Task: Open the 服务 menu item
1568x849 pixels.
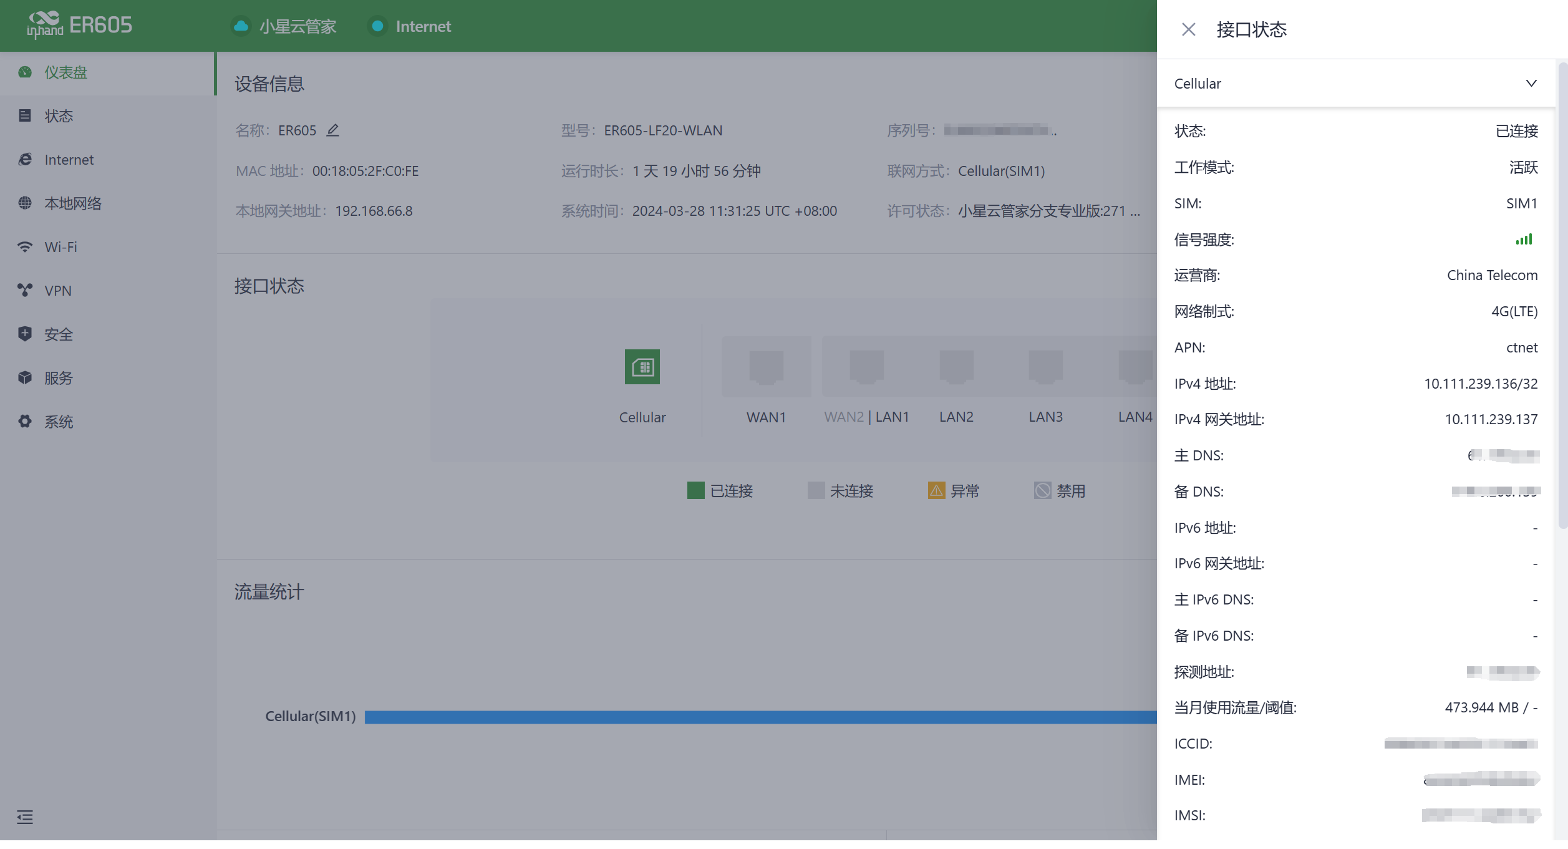Action: pyautogui.click(x=107, y=378)
